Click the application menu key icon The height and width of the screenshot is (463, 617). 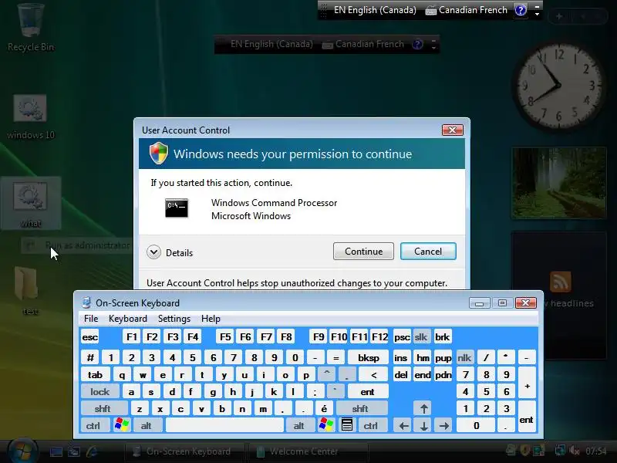point(346,426)
